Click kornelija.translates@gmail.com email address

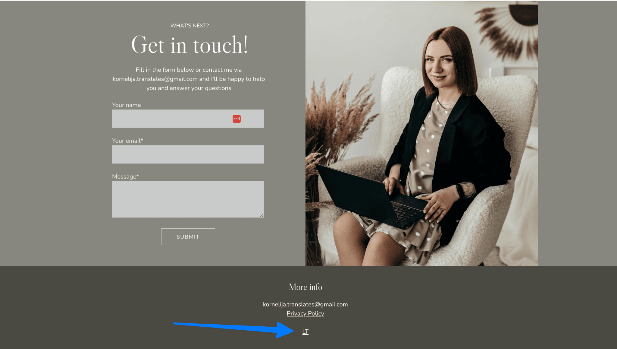pos(305,304)
